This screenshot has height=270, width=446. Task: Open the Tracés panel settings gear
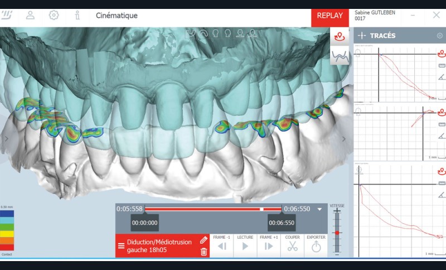(439, 36)
